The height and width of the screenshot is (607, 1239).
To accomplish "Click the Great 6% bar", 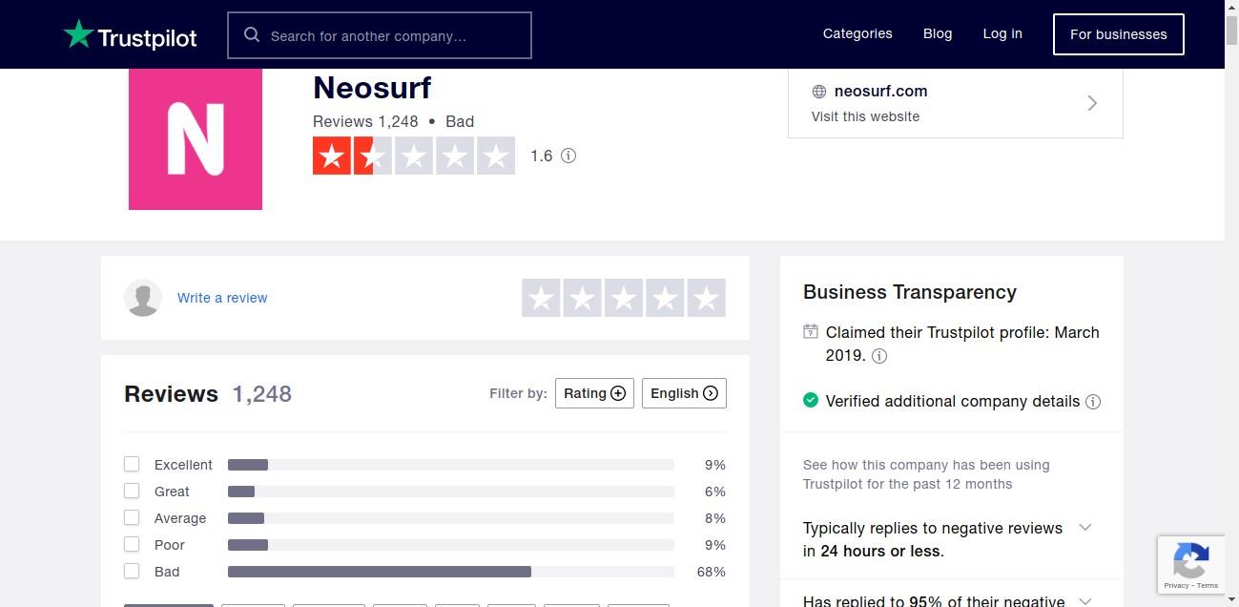I will (x=450, y=492).
